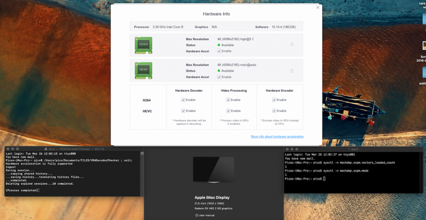Click the VDADecoderChecker terminal title bar
426x220 pixels.
tap(74, 149)
